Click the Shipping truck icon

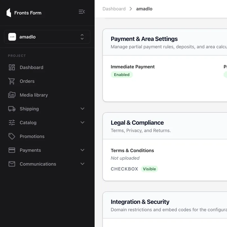point(12,109)
